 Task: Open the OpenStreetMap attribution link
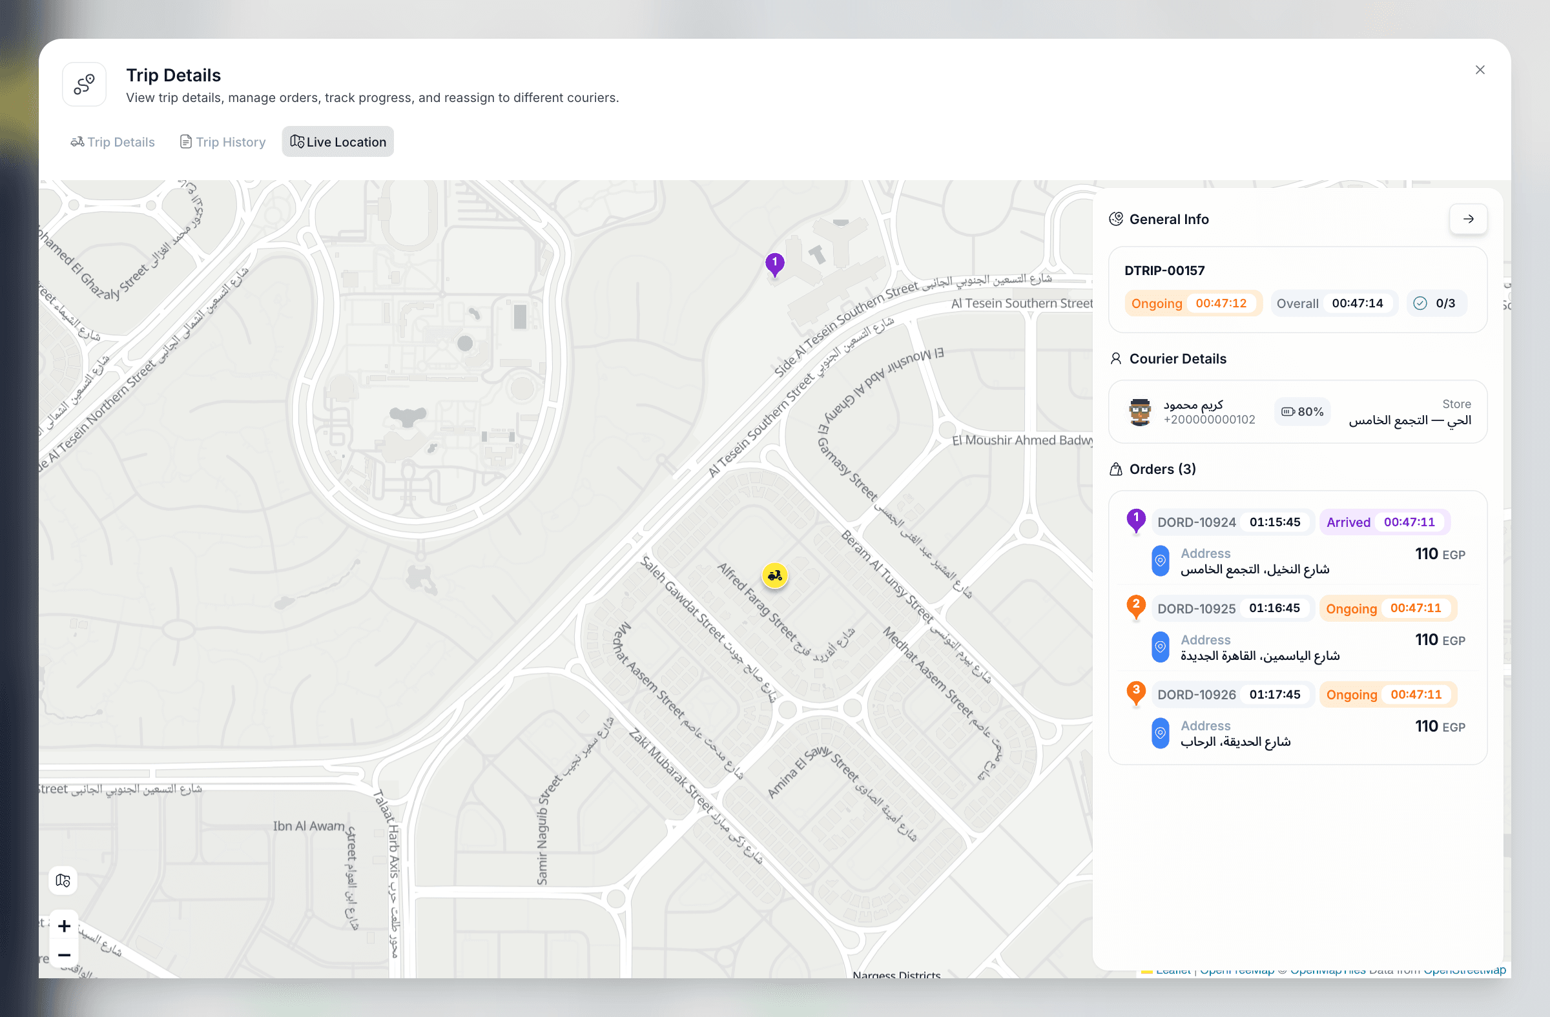pyautogui.click(x=1464, y=970)
